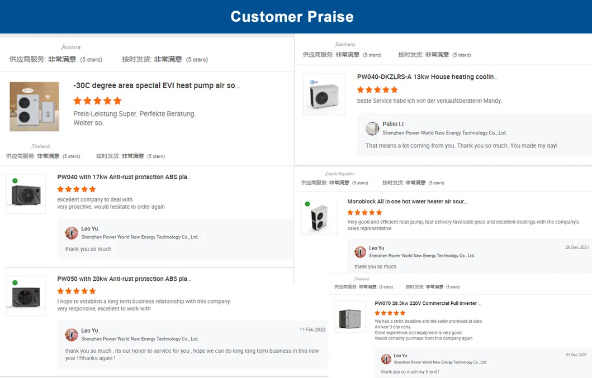
Task: Open "PW050 with 20kw Anti-rust protection ABS" link
Action: [x=124, y=279]
